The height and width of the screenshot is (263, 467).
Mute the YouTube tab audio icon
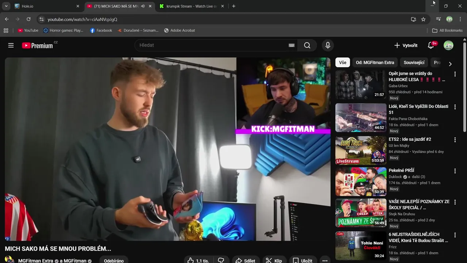click(x=143, y=6)
